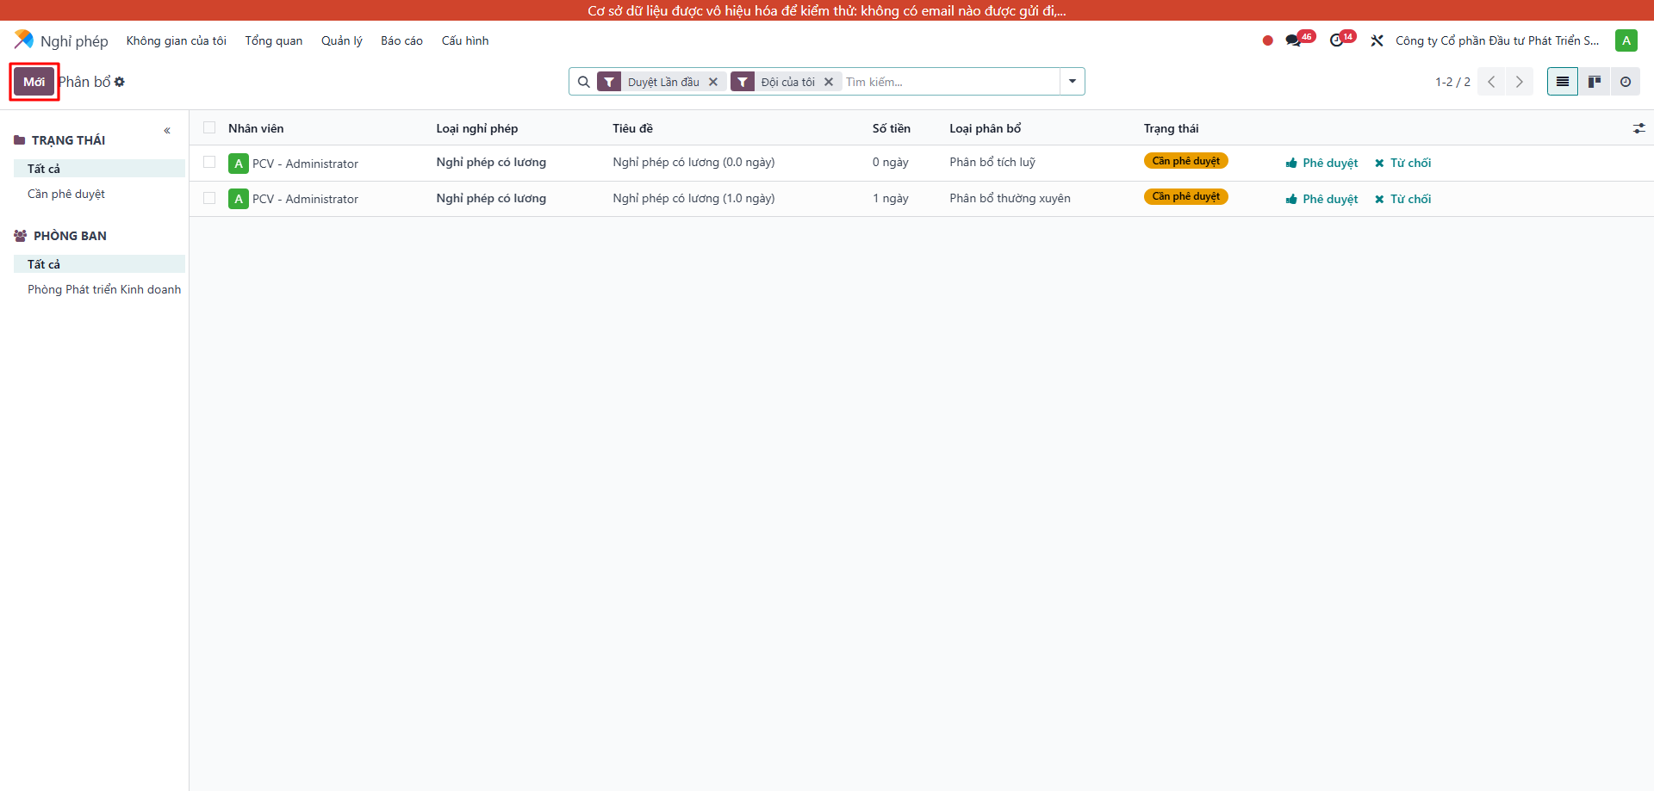
Task: Collapse the left filter panel
Action: click(167, 131)
